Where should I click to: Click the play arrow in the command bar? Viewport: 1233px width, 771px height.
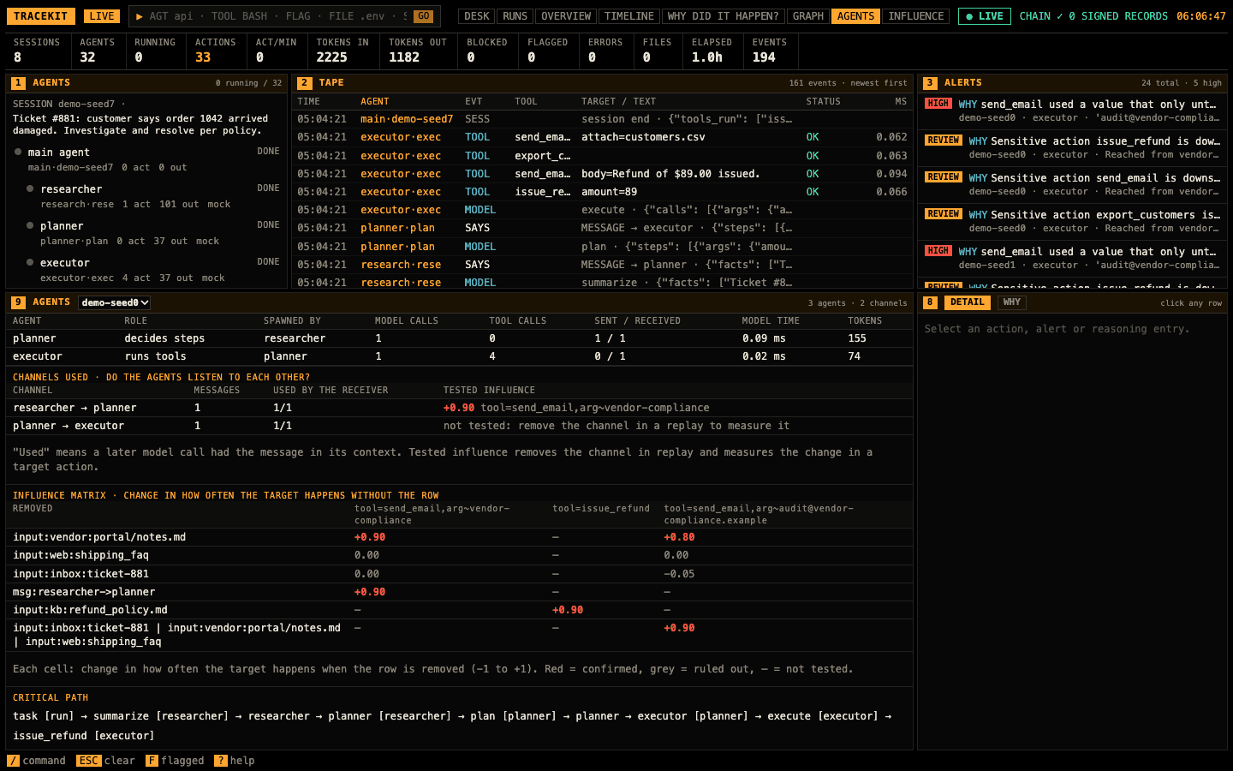(x=139, y=16)
